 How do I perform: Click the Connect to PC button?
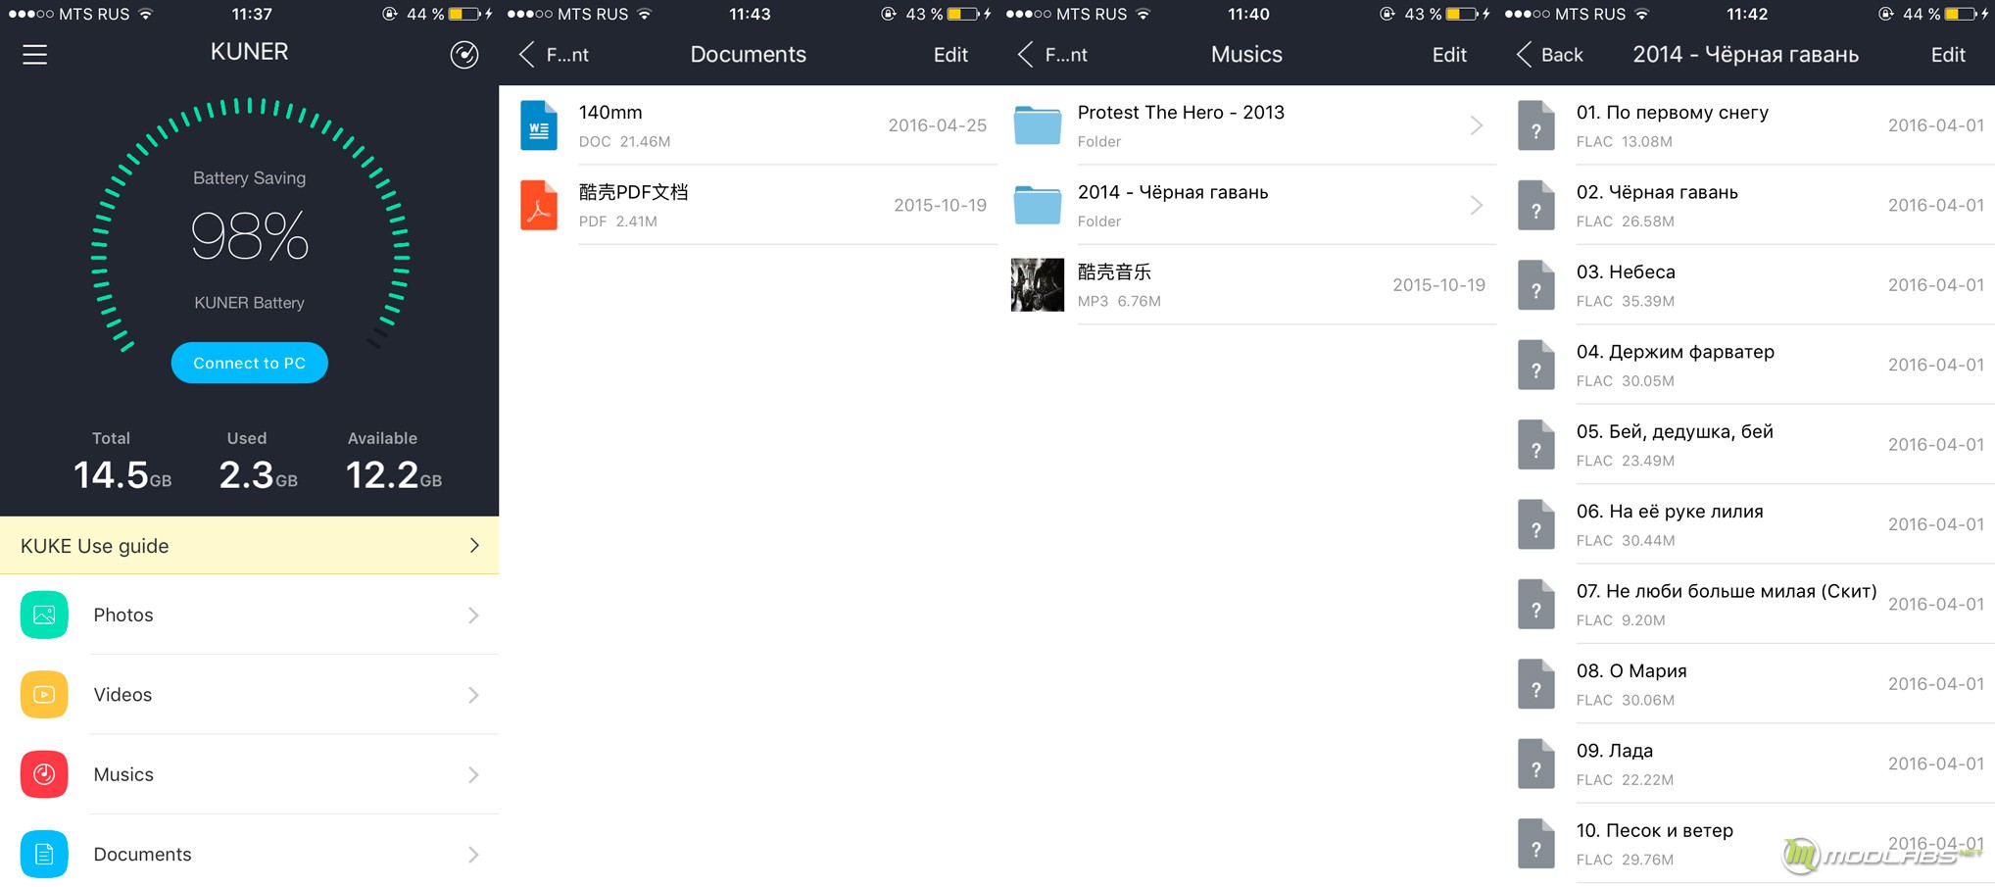point(250,363)
